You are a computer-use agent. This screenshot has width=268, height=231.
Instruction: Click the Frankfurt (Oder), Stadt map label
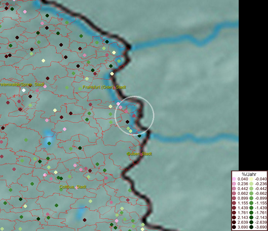coord(104,87)
